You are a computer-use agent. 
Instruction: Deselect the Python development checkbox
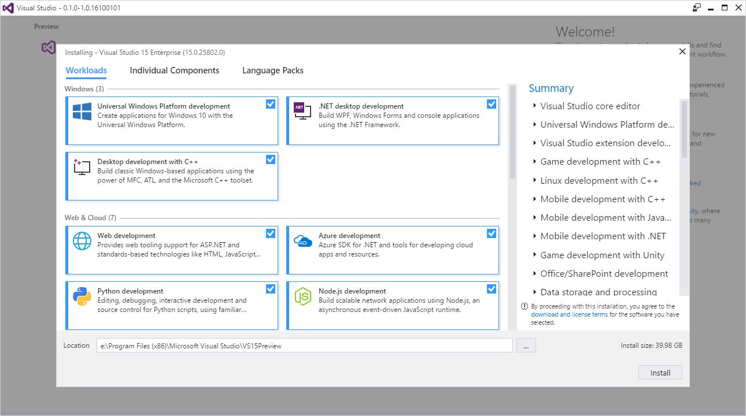pyautogui.click(x=271, y=289)
